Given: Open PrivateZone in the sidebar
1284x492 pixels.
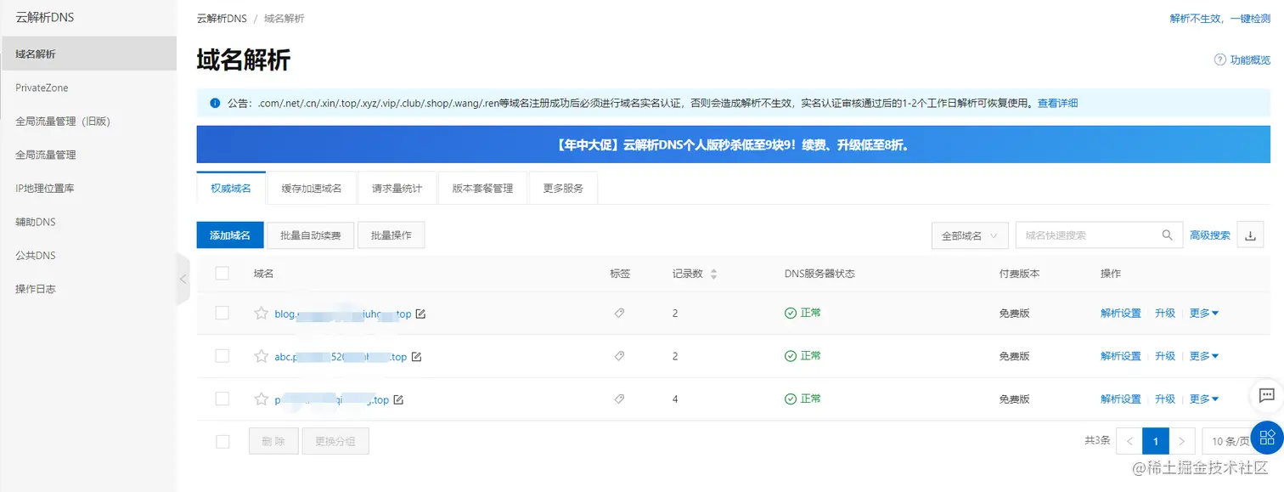Looking at the screenshot, I should coord(42,88).
